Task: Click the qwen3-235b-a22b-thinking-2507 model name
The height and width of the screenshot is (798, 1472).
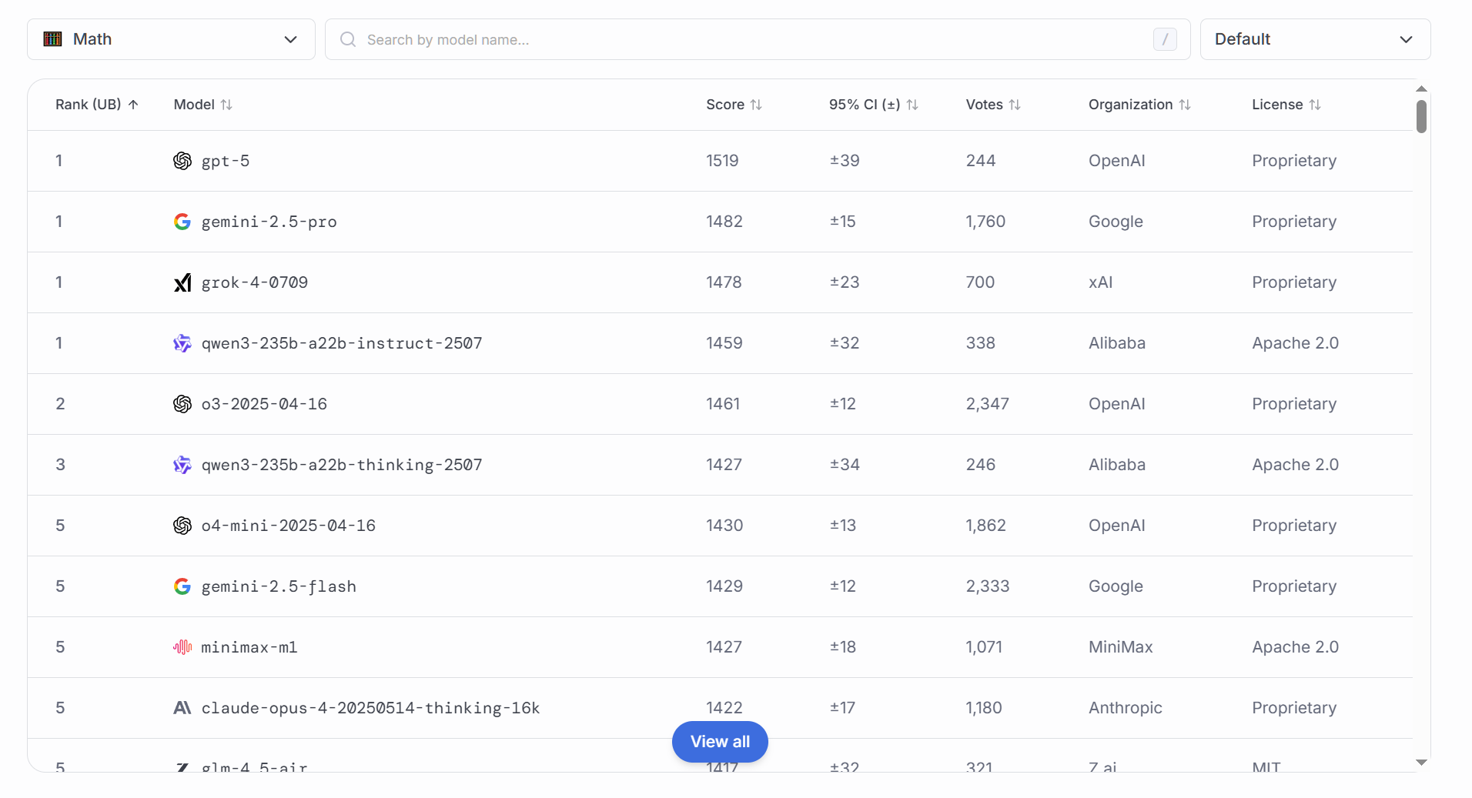Action: click(342, 465)
